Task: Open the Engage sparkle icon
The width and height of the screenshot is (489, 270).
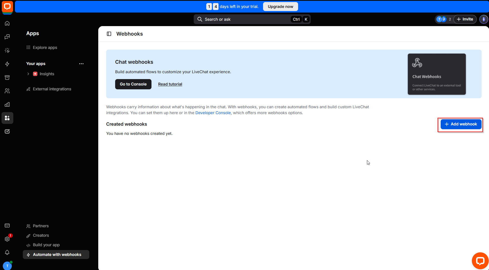Action: (x=7, y=50)
